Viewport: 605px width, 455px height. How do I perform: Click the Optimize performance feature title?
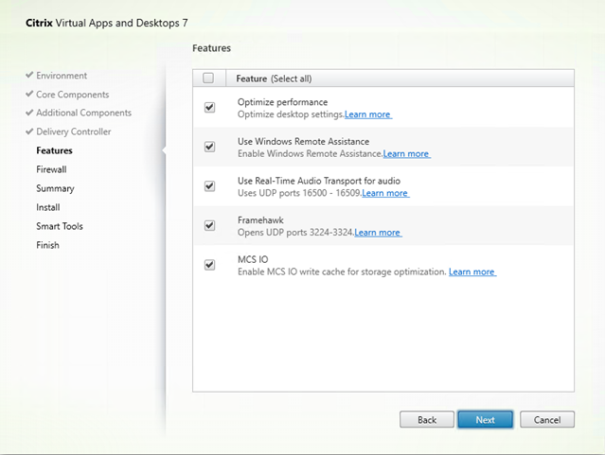click(x=282, y=102)
